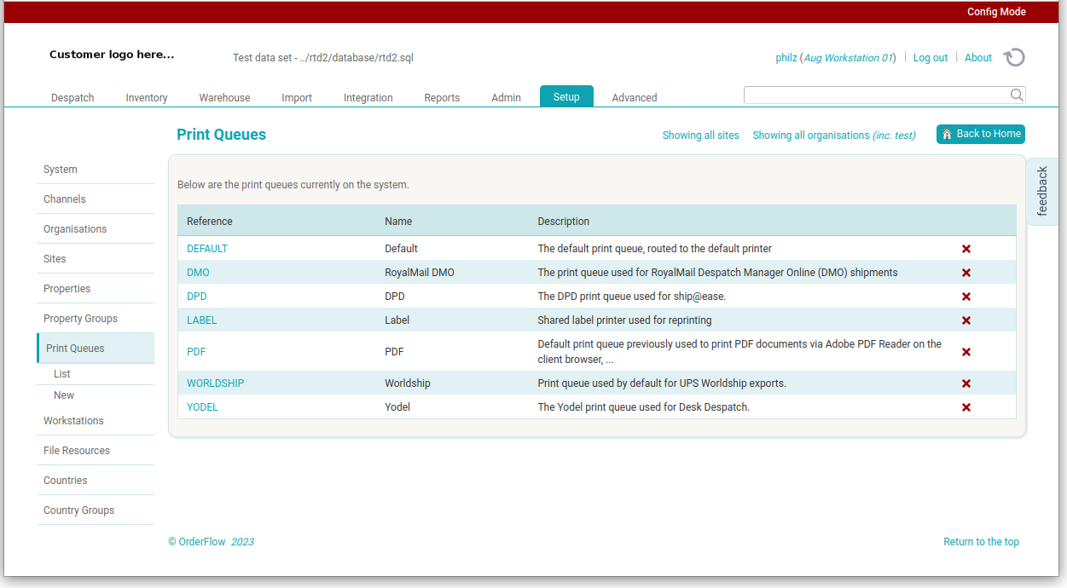Log out of OrderFlow
Image resolution: width=1067 pixels, height=588 pixels.
930,57
